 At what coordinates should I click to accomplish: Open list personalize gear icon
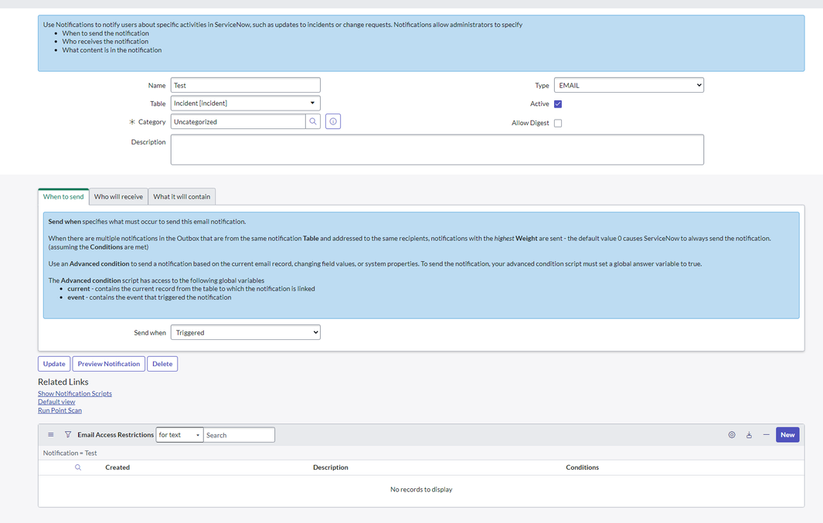(x=732, y=435)
